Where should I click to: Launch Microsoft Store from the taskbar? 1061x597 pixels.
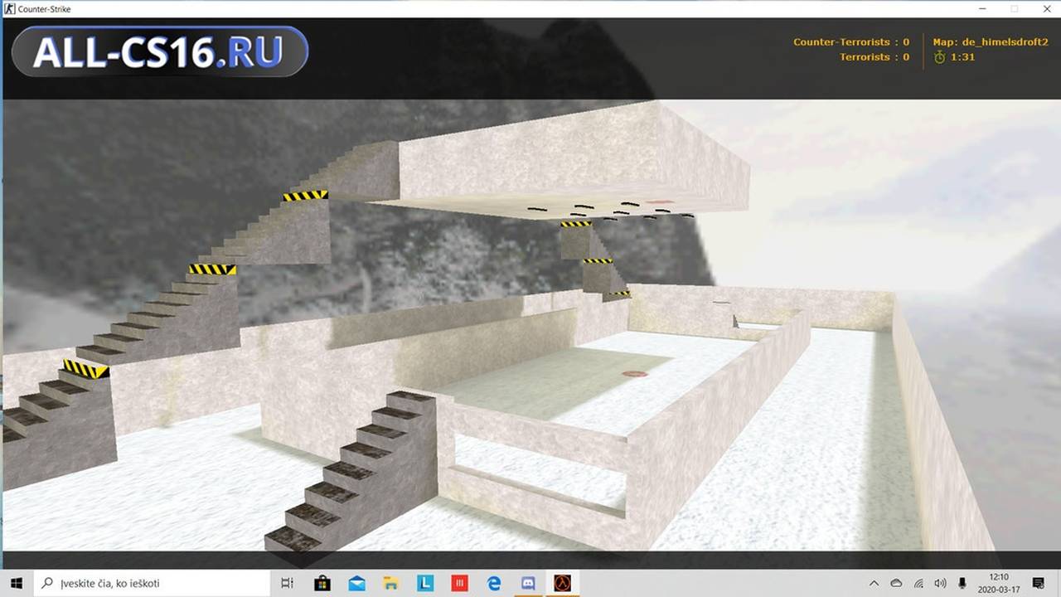[322, 583]
